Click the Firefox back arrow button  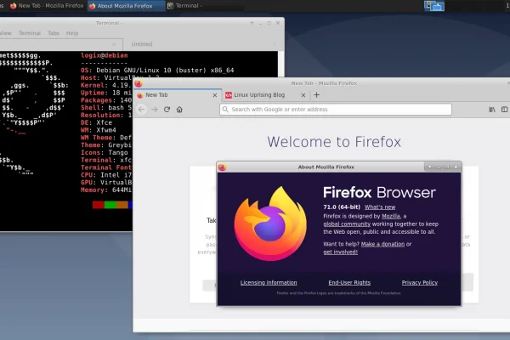(141, 110)
